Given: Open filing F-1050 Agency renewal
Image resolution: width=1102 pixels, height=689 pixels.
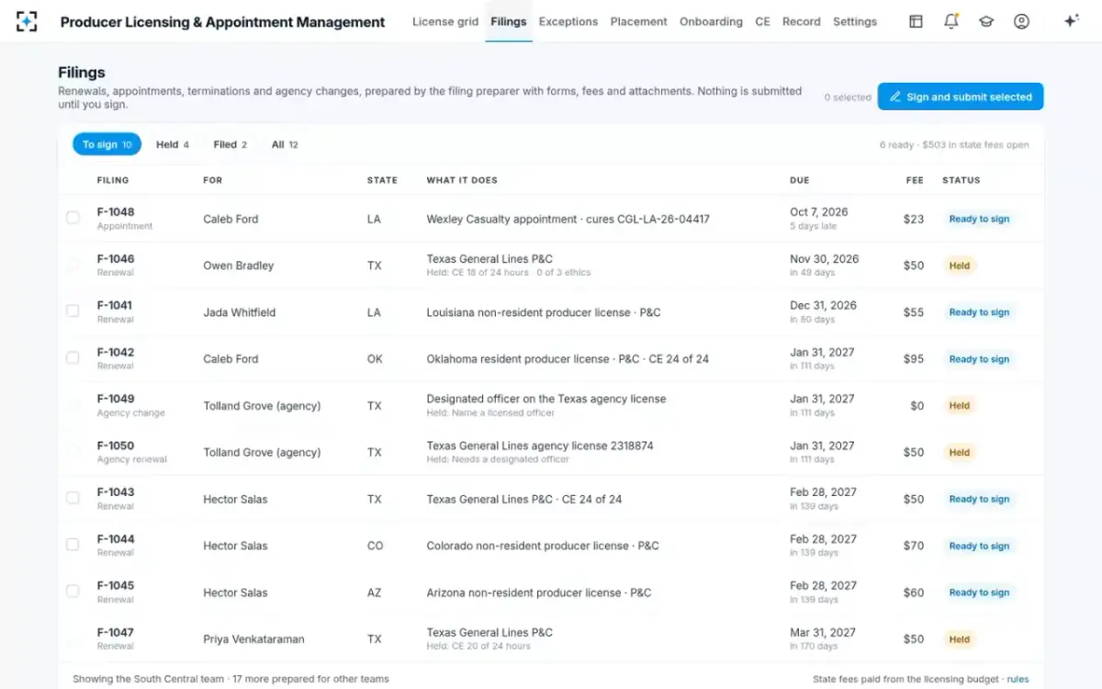Looking at the screenshot, I should coord(132,452).
